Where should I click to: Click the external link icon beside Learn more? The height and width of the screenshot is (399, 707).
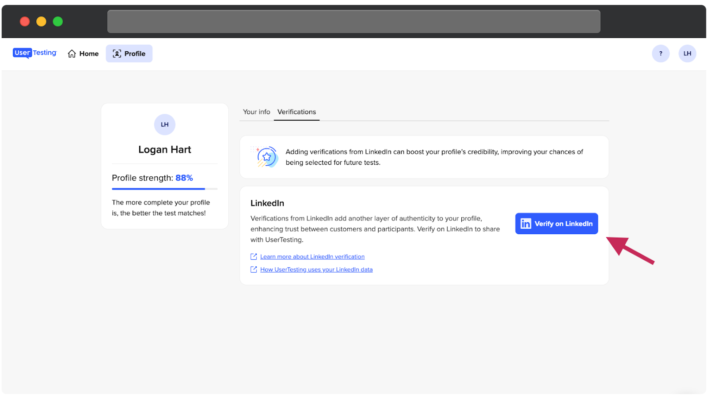(x=254, y=257)
